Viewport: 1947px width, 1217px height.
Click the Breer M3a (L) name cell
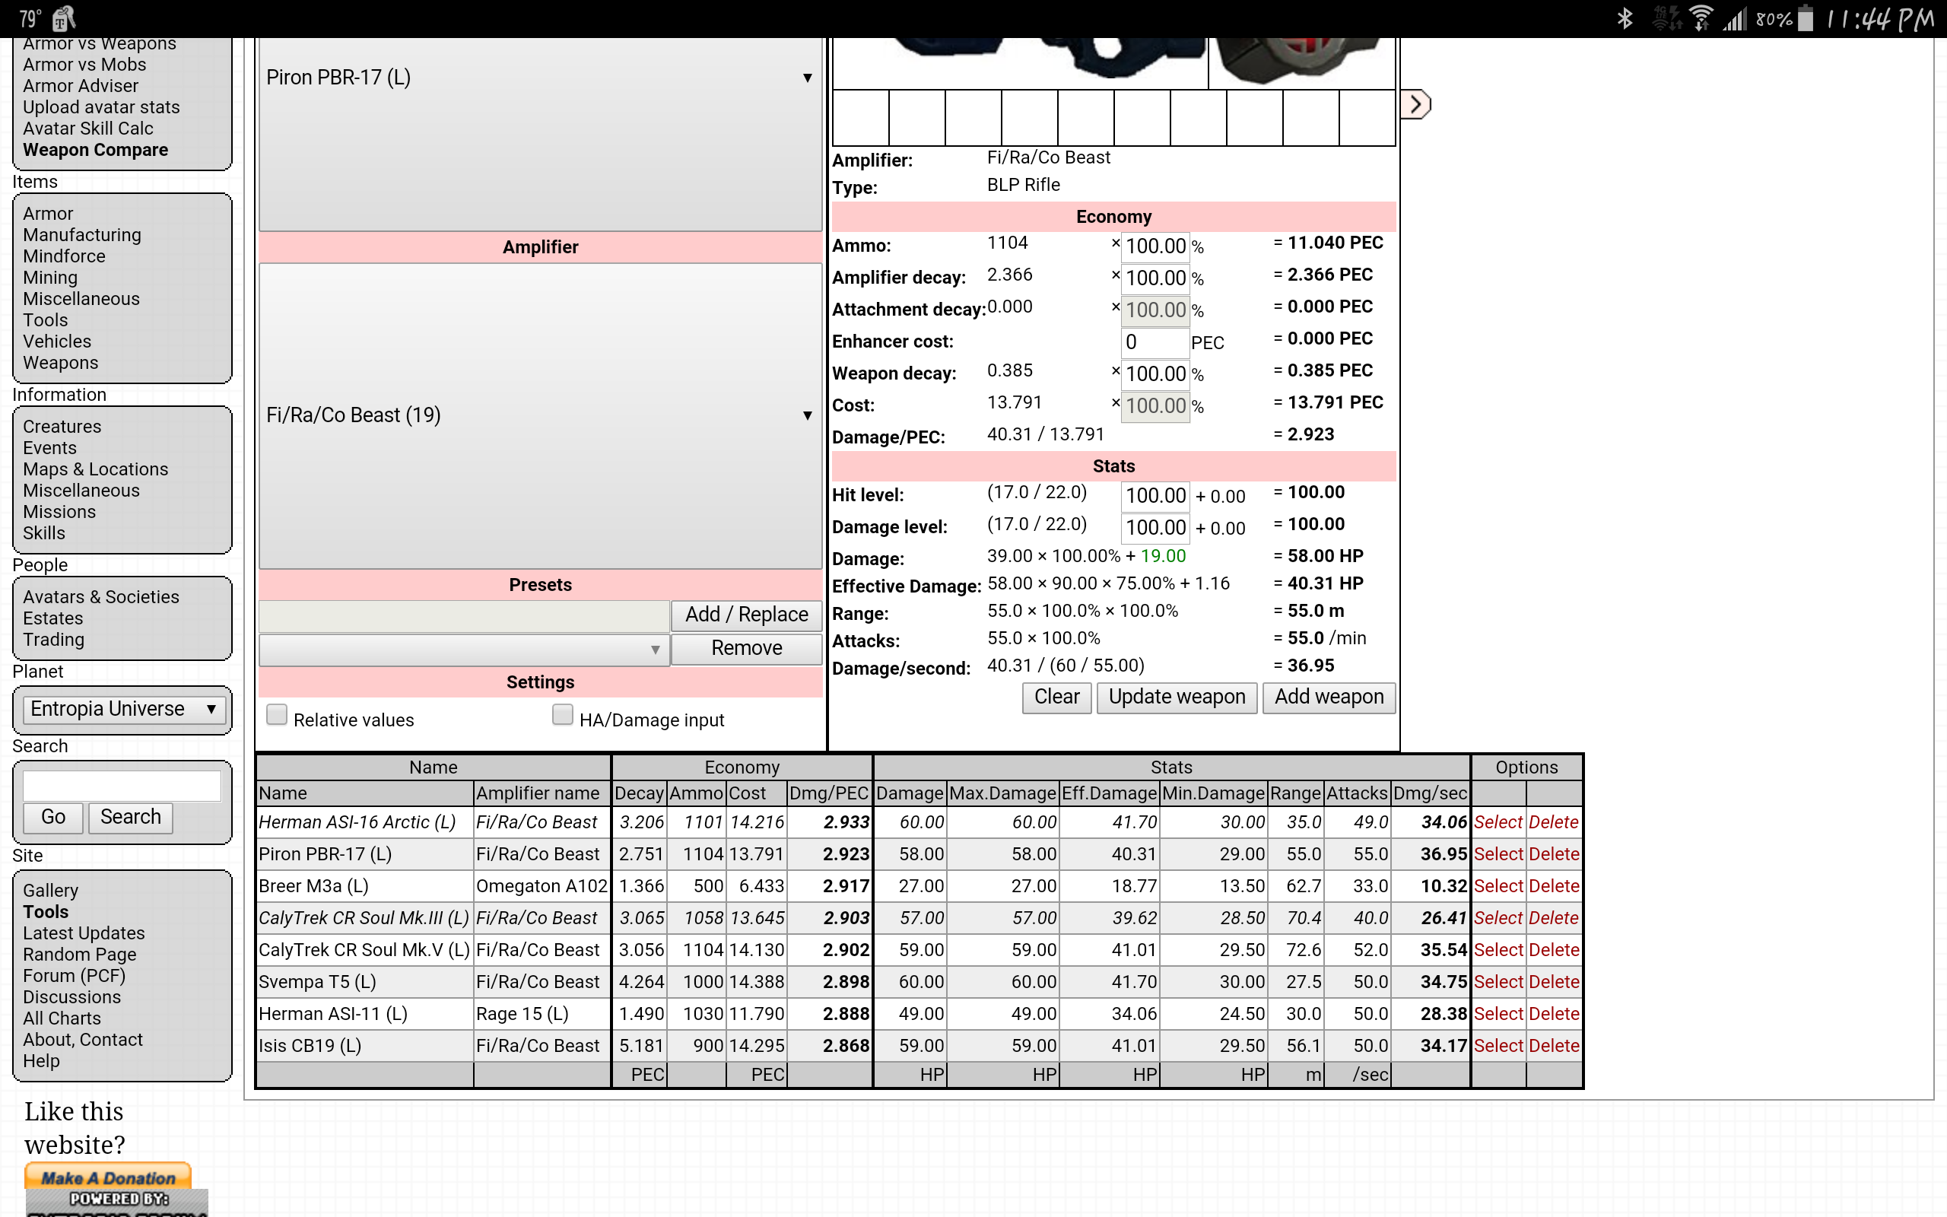tap(364, 886)
